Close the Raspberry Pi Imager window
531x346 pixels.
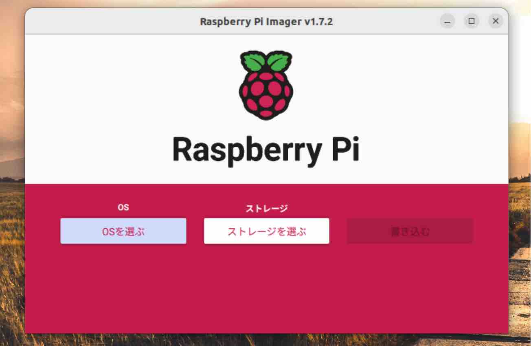496,21
